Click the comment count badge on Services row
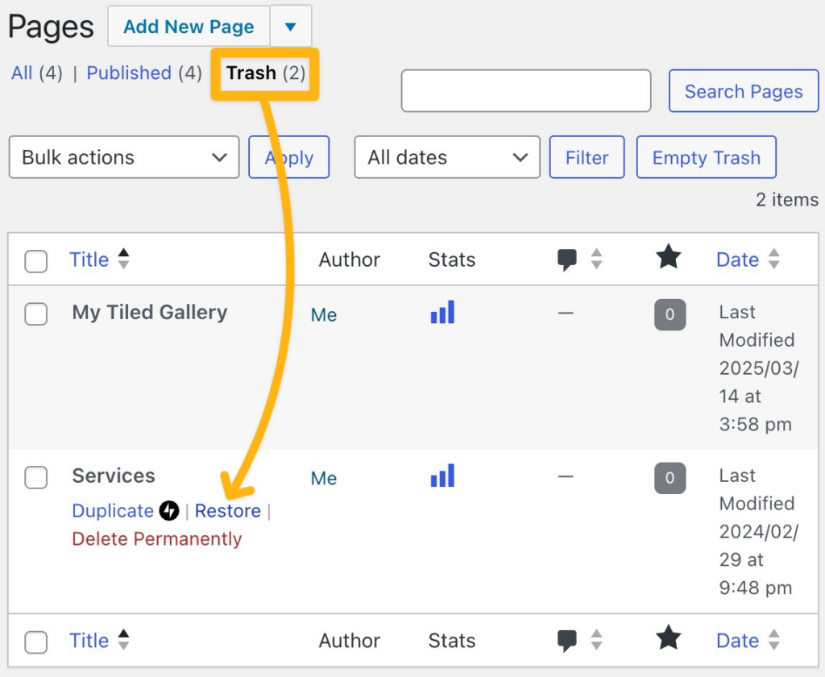Viewport: 825px width, 677px height. (x=669, y=477)
